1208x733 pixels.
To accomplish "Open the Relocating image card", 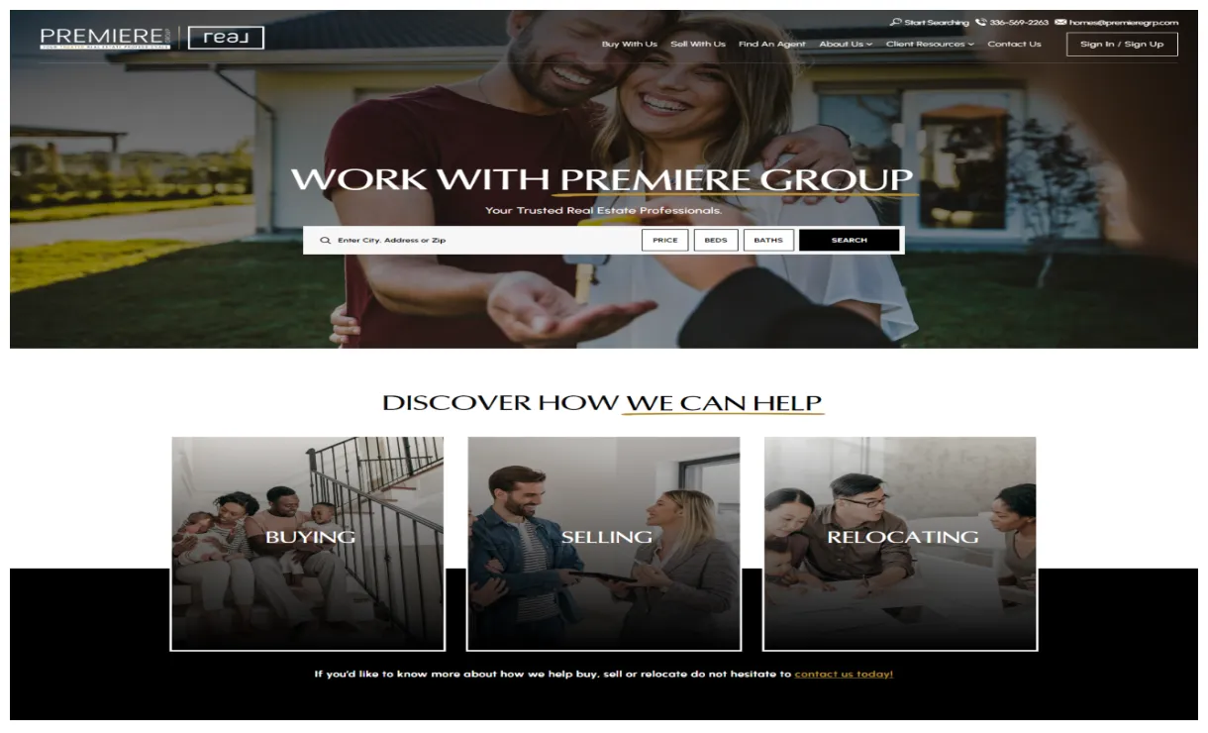I will 900,544.
